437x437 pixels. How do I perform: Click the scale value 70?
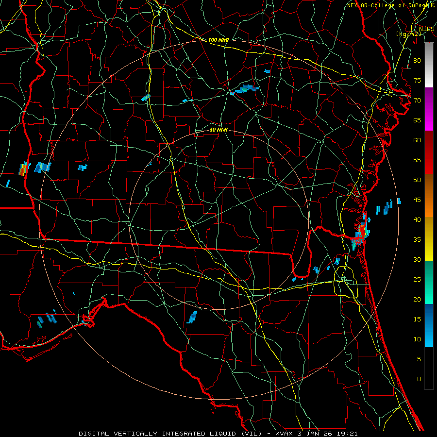pyautogui.click(x=417, y=101)
